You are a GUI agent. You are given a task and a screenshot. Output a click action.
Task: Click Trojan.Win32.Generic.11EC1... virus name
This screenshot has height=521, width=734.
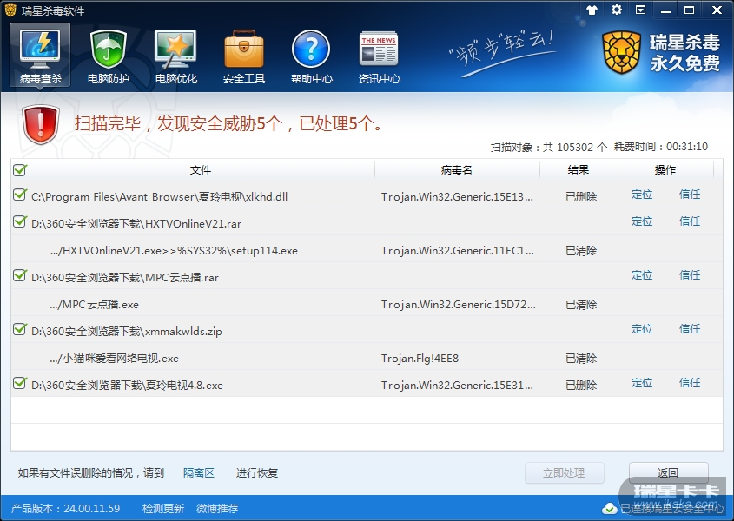point(458,250)
